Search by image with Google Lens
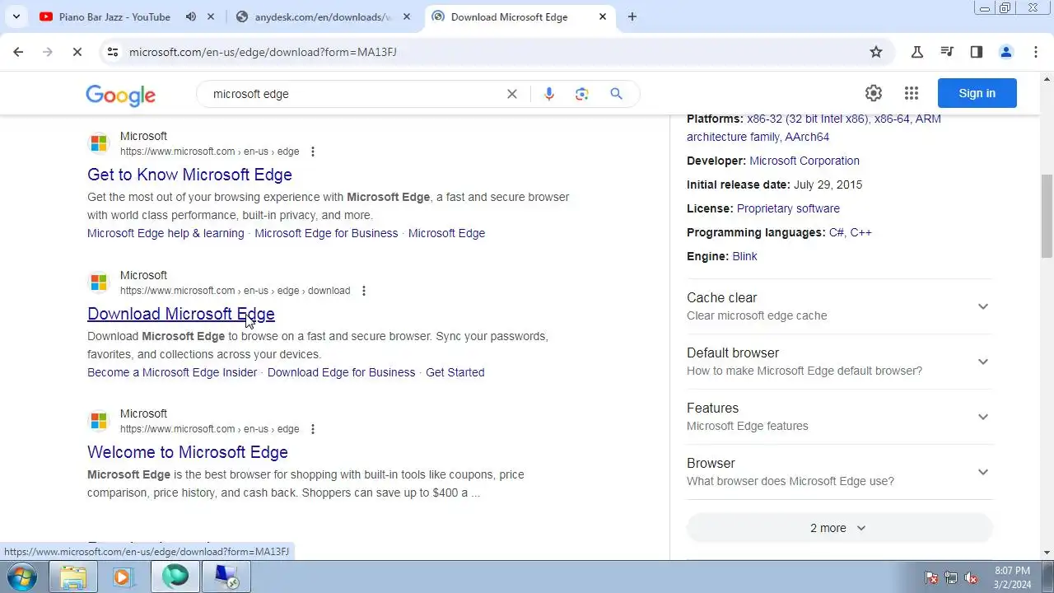Screen dimensions: 1054x593 pyautogui.click(x=582, y=94)
